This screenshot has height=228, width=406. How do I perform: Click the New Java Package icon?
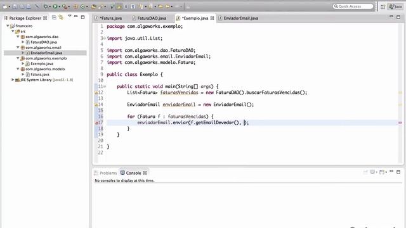click(x=75, y=7)
